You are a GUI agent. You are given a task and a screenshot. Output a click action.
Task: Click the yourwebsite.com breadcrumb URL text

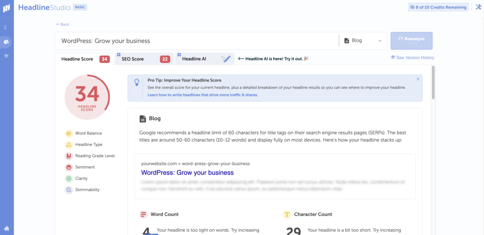pyautogui.click(x=195, y=164)
